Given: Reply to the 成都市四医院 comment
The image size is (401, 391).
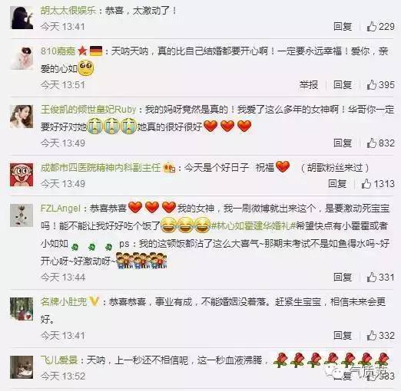Looking at the screenshot, I should tap(337, 183).
